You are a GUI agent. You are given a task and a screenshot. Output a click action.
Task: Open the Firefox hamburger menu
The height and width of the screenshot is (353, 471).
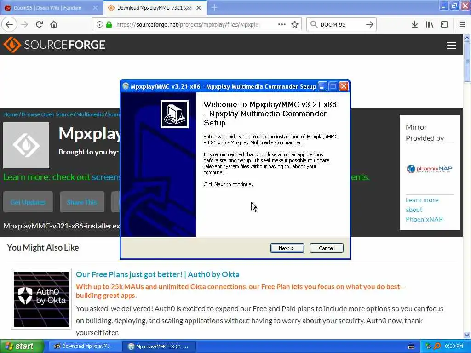pos(462,25)
